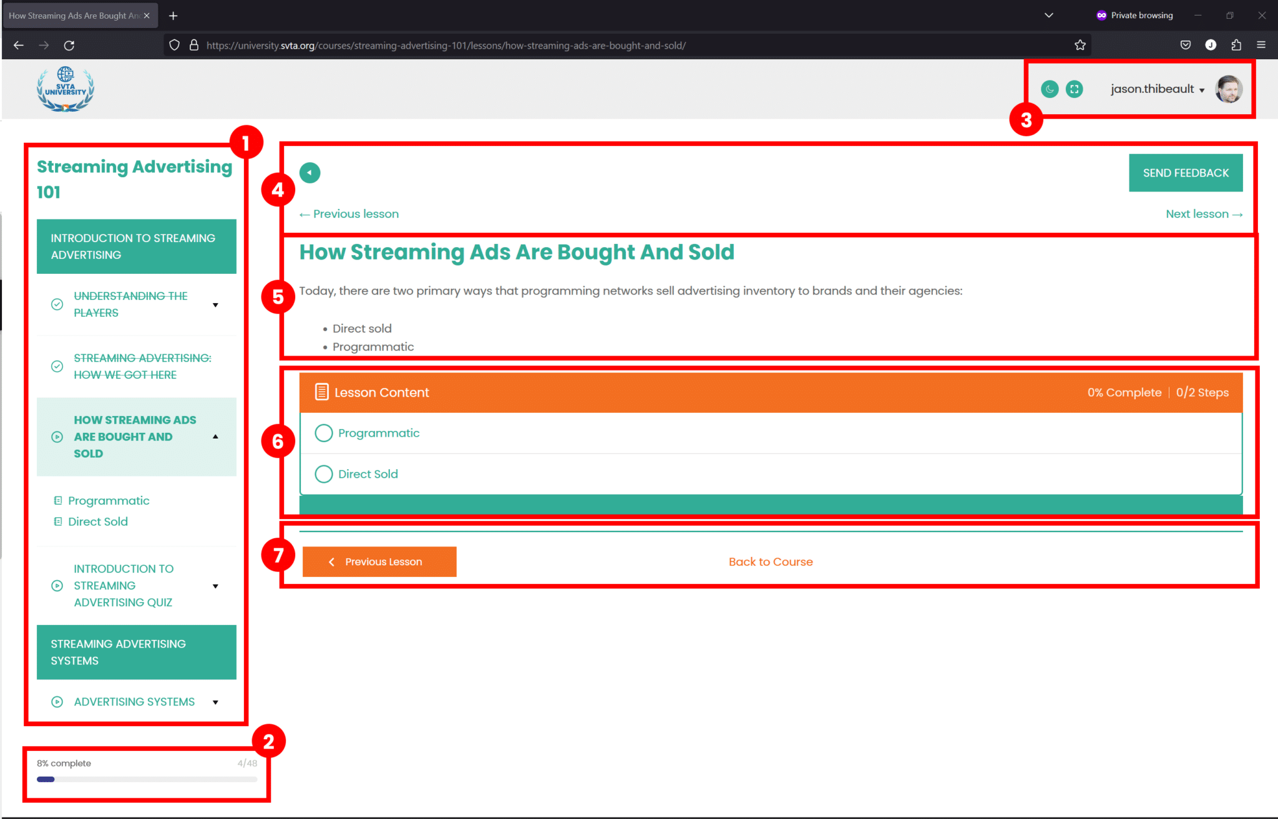Mark the Direct Sold step complete
The width and height of the screenshot is (1278, 819).
(324, 474)
